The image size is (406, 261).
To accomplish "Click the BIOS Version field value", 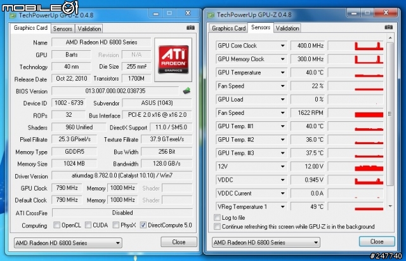I will [115, 91].
